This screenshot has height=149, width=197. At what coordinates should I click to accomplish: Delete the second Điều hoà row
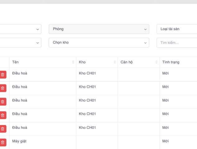pos(3,88)
